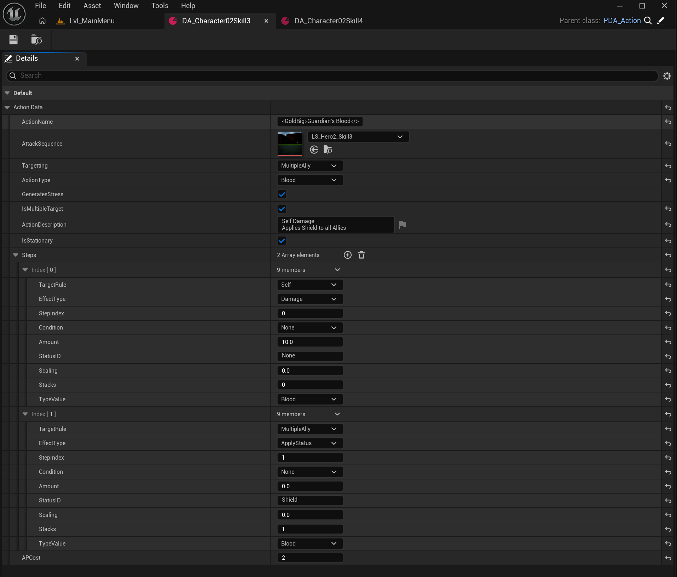Screen dimensions: 677x577
Task: Go to the home tab icon
Action: tap(42, 21)
